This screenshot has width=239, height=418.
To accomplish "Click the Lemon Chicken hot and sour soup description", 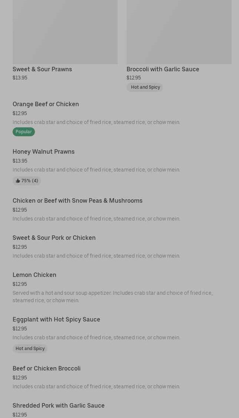I will pos(112,297).
